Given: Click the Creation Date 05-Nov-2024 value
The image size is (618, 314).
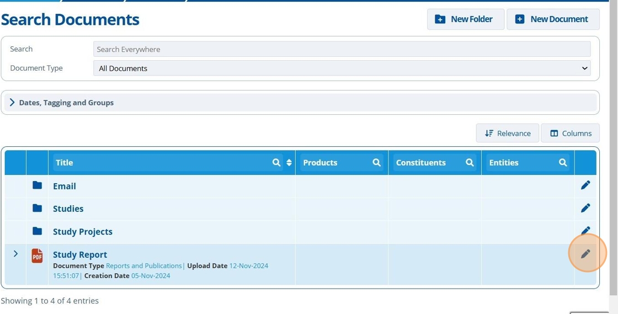Looking at the screenshot, I should pos(151,276).
